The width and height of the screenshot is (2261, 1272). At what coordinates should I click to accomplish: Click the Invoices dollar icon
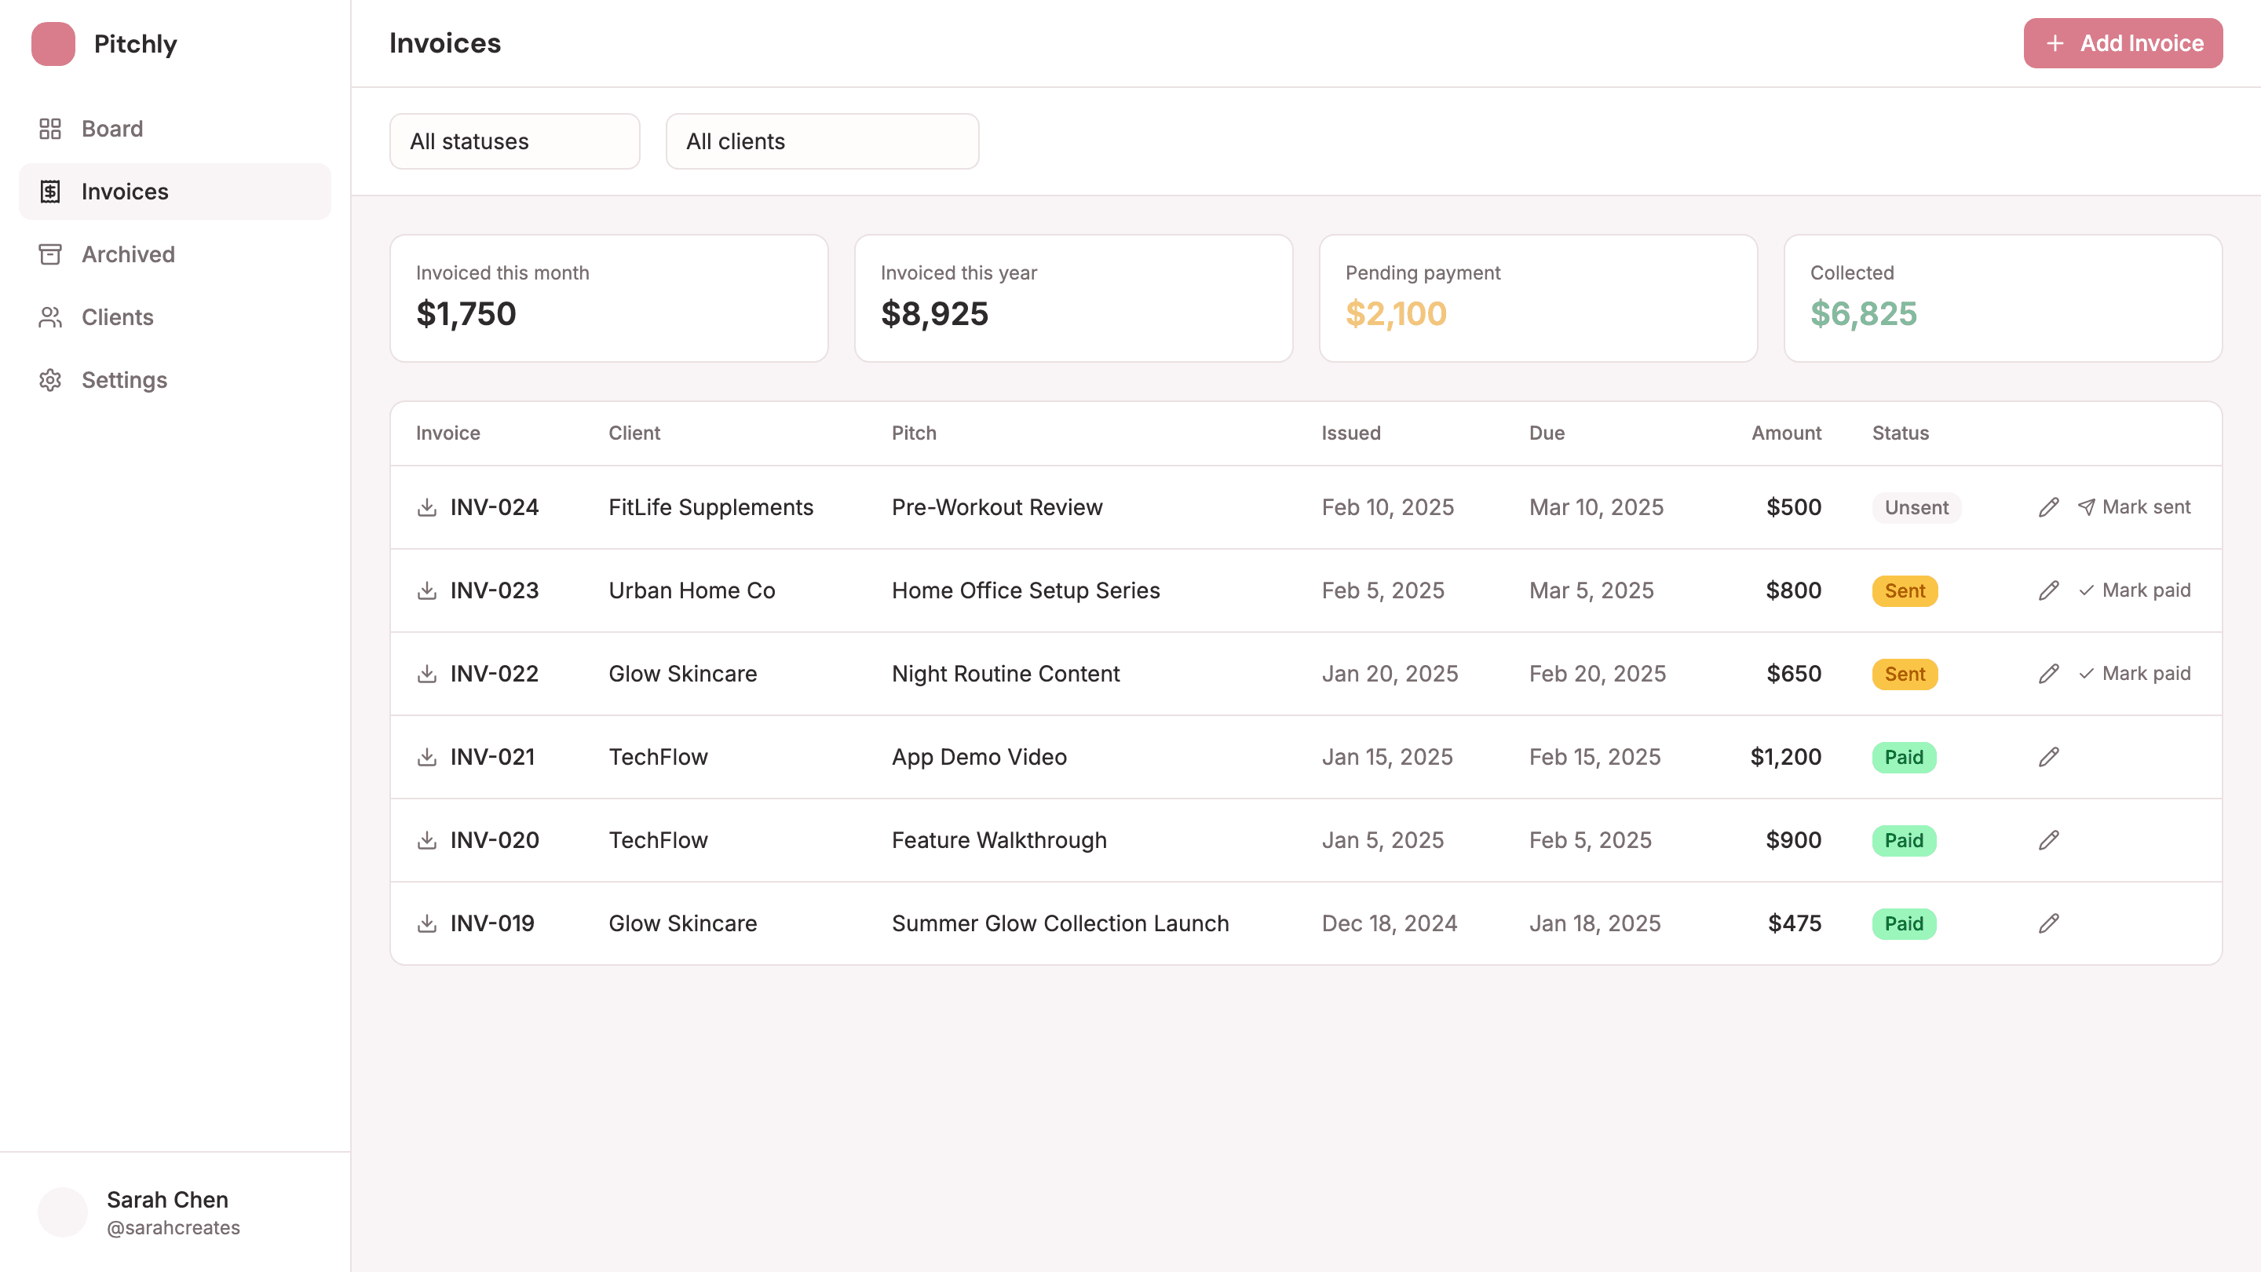click(x=50, y=191)
